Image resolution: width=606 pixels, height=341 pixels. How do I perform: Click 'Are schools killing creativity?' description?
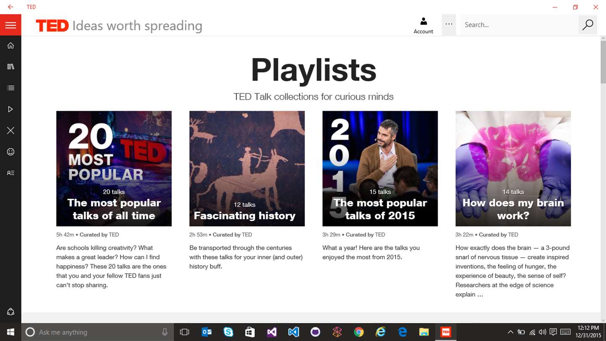pyautogui.click(x=112, y=266)
